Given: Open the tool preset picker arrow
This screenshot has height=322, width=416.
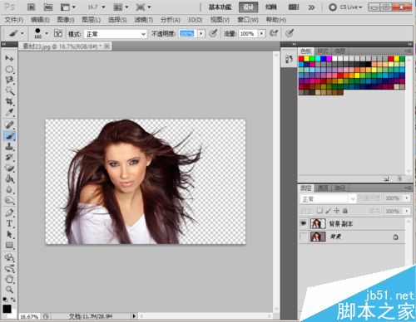Looking at the screenshot, I should pyautogui.click(x=22, y=33).
